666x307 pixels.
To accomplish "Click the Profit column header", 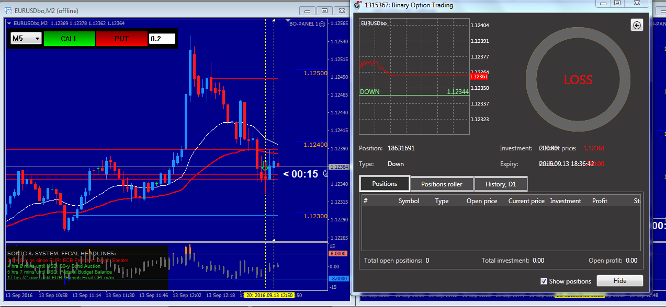I will tap(600, 201).
